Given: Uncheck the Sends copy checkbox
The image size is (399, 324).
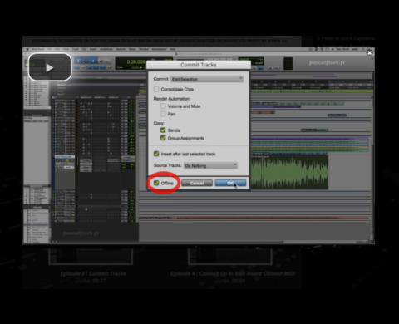Looking at the screenshot, I should click(163, 130).
